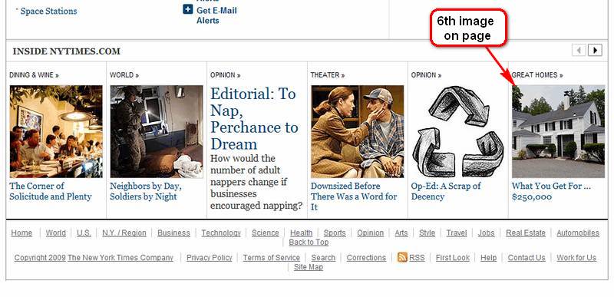Go to Opinion in footer navigation
Viewport: 614px width, 297px height.
click(370, 233)
